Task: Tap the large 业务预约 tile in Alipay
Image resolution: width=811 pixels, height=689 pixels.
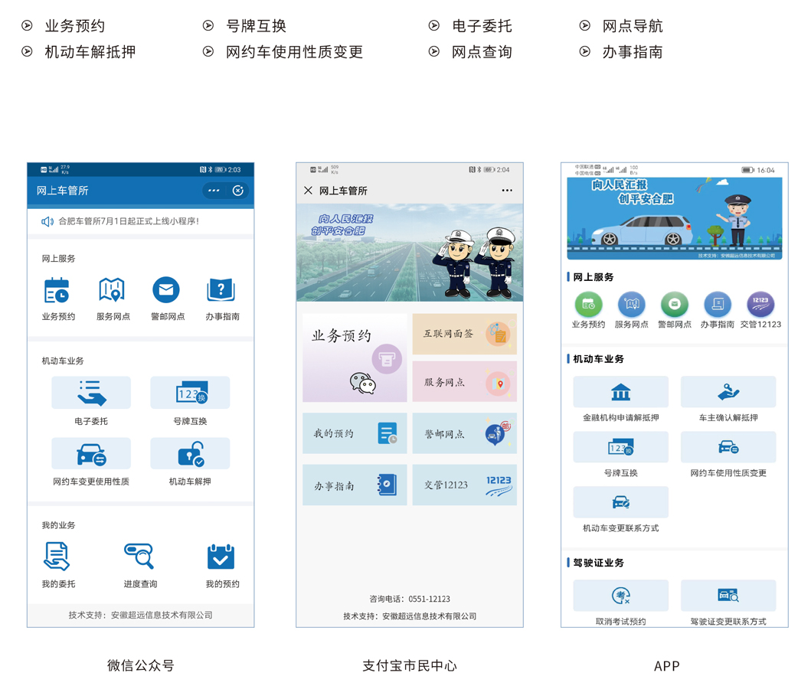Action: coord(355,358)
